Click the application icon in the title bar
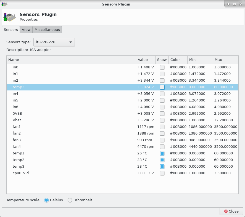Screen dimensions: 245x217 point(4,4)
